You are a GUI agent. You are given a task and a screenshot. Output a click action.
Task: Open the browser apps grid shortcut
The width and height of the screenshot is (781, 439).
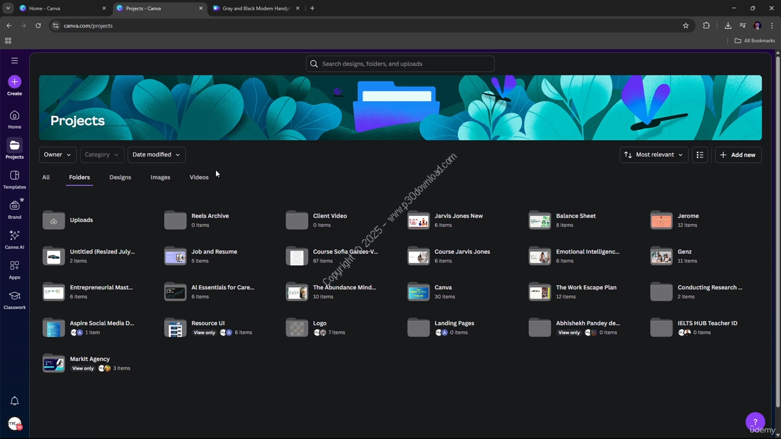[8, 41]
